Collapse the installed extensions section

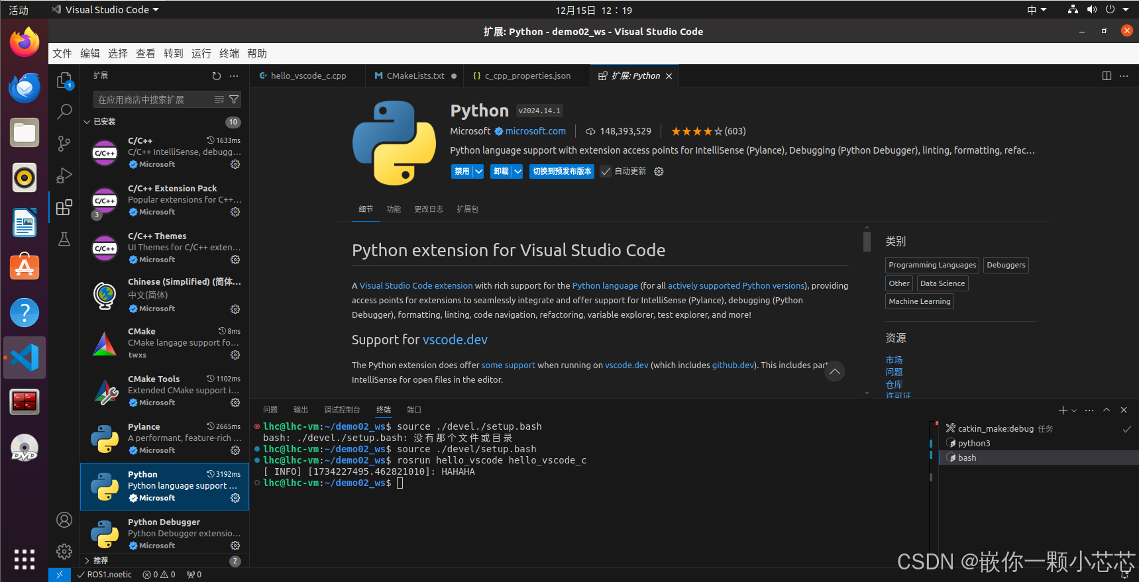tap(87, 122)
